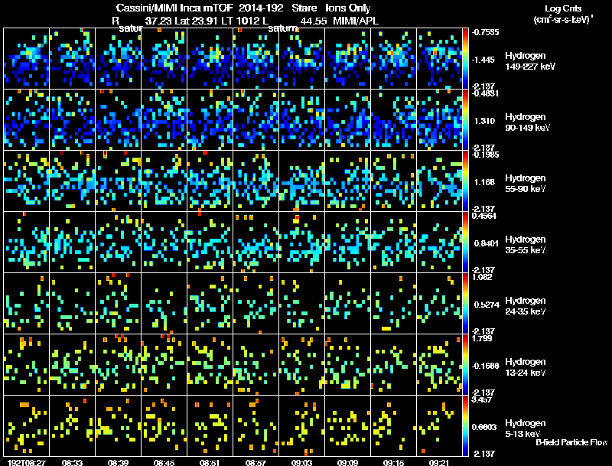Click the 09:21 time axis label

click(439, 462)
